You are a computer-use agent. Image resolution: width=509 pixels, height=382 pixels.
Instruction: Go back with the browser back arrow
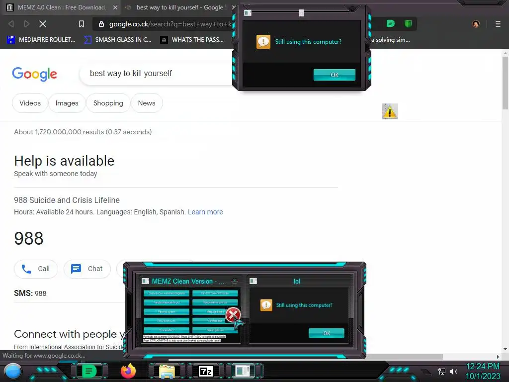pos(11,24)
